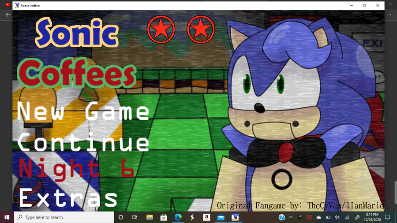The height and width of the screenshot is (223, 397).
Task: Open OneDrive cloud tray icon
Action: click(319, 217)
